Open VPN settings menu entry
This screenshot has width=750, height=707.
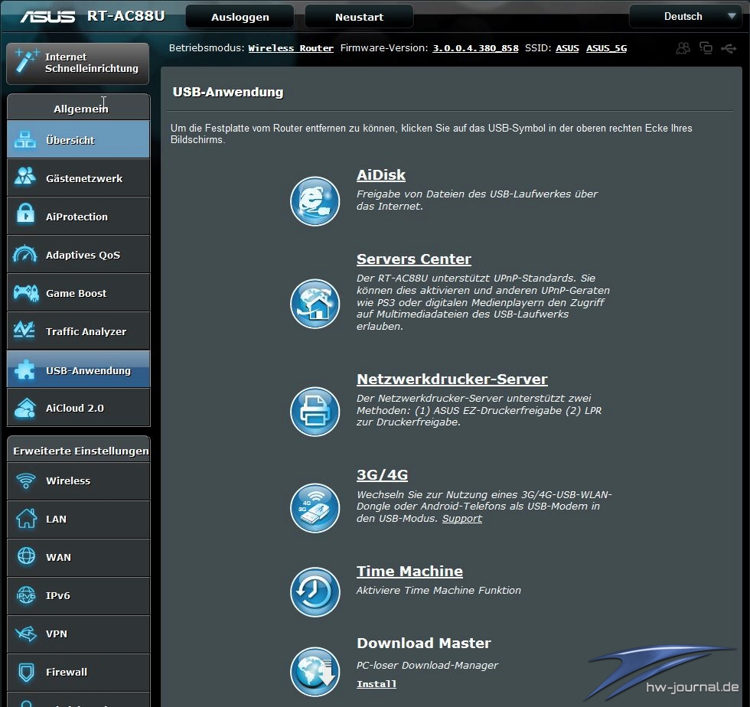[78, 634]
